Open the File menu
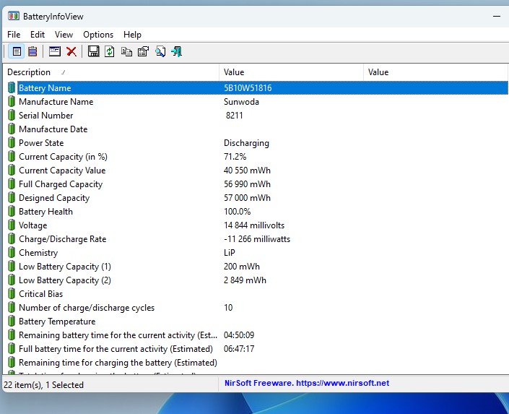Viewport: 509px width, 414px height. 14,35
